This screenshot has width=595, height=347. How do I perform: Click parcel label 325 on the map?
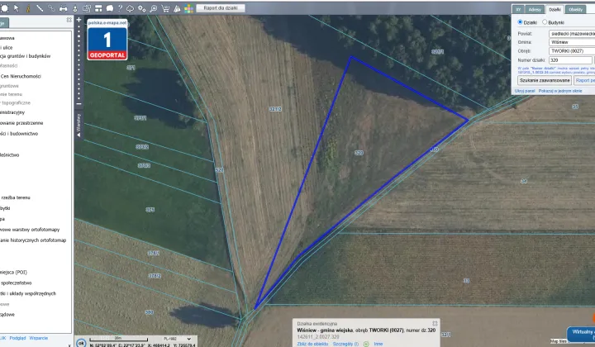coord(150,210)
